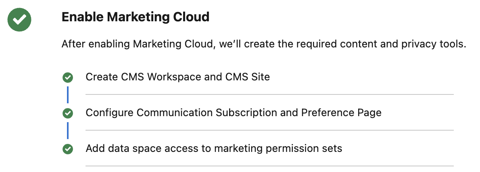This screenshot has width=480, height=172.
Task: Click the large green checkmark status icon
Action: (x=19, y=19)
